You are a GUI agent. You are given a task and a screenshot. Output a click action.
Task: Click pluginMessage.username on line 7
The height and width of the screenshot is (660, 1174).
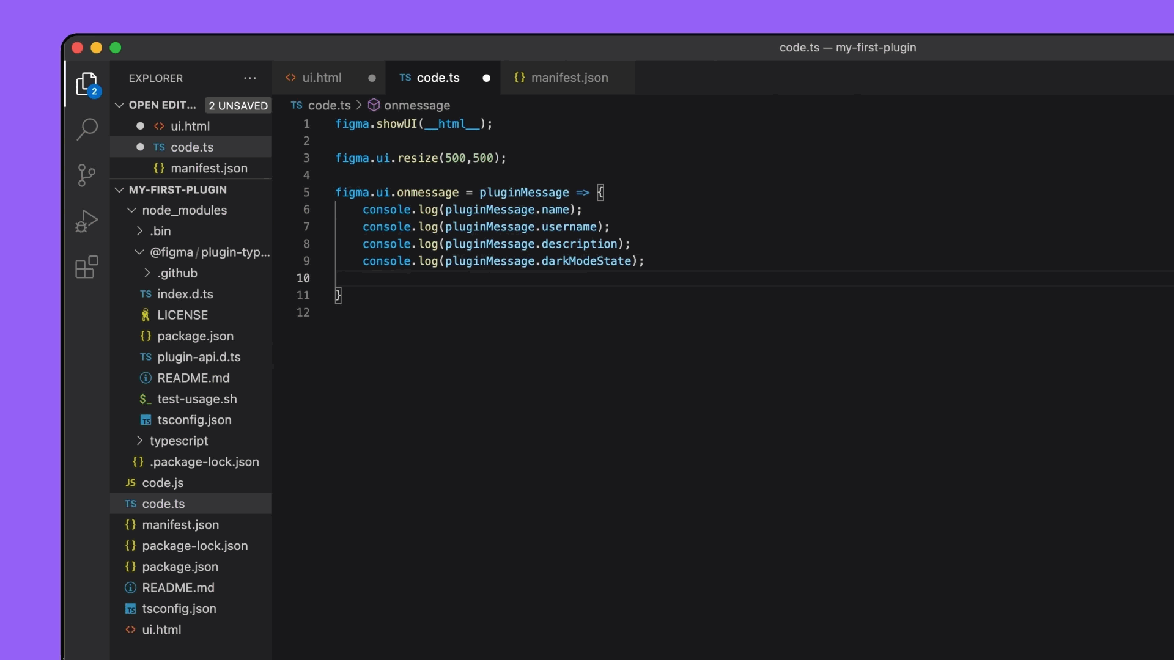(520, 227)
